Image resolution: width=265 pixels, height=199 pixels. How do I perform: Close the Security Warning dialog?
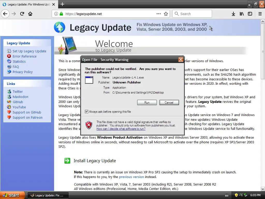coord(181,60)
